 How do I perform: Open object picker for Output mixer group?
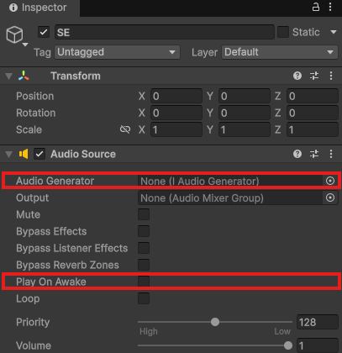coord(330,198)
